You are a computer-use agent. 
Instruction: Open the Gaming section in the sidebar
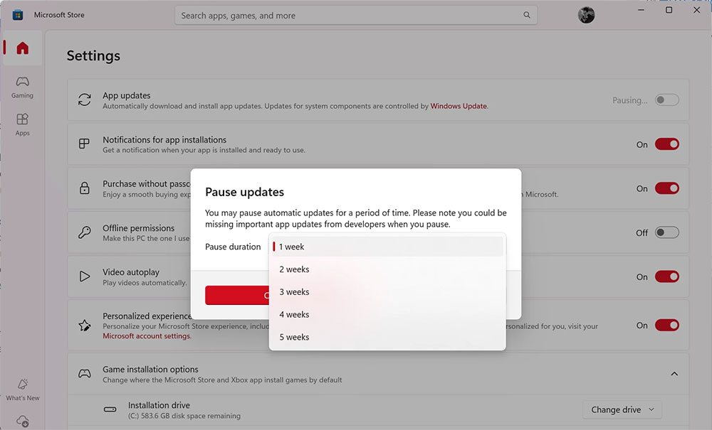pyautogui.click(x=22, y=85)
